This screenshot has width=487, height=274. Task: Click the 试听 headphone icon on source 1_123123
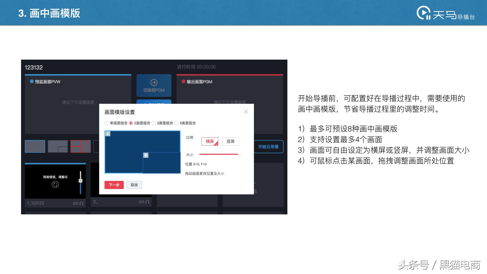point(81,204)
